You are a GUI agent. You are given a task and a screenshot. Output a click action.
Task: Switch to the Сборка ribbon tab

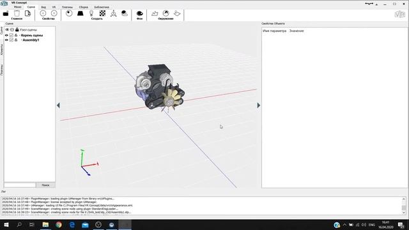point(84,7)
